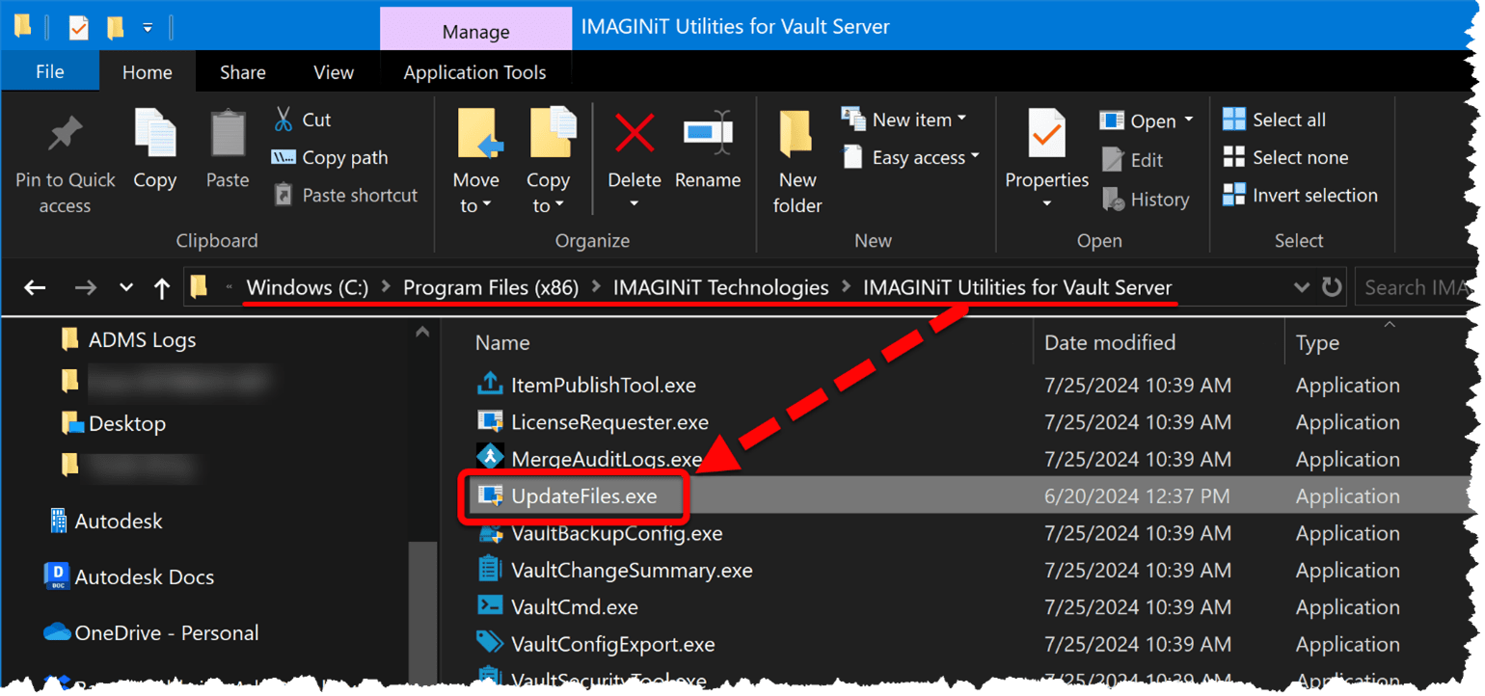Expand the Open button dropdown arrow
Viewport: 1485px width, 696px height.
(1189, 120)
